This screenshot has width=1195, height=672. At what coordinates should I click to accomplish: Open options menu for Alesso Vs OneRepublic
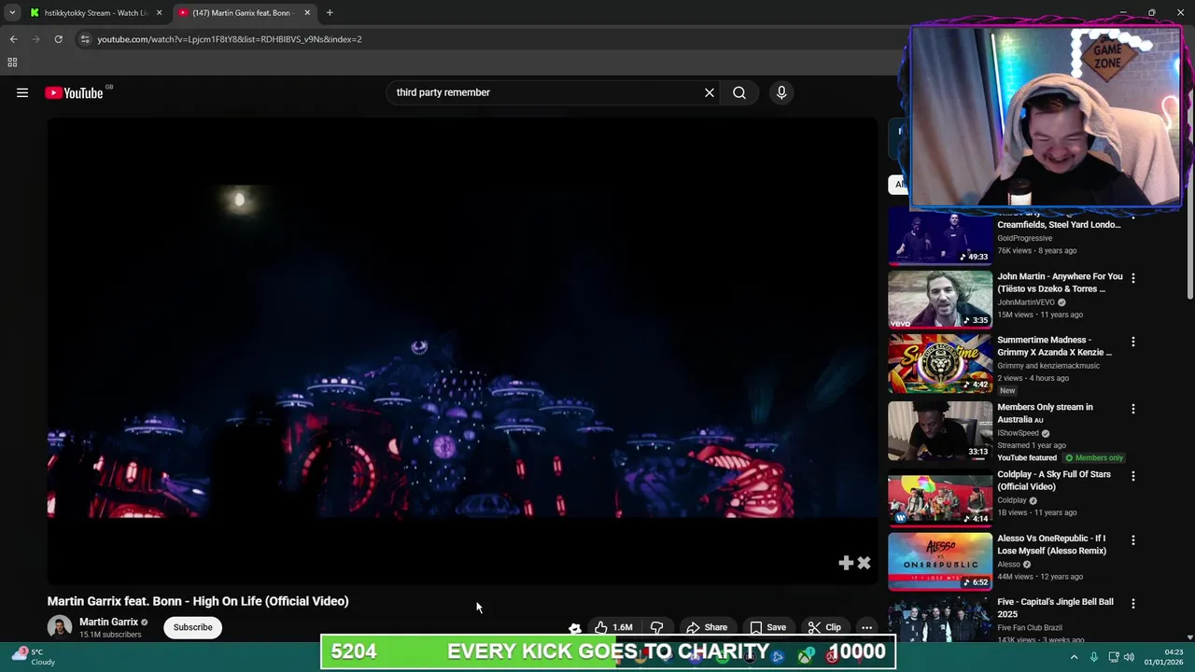(1133, 540)
